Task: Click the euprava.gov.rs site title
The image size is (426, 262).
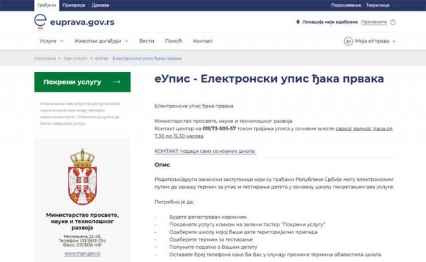Action: [x=83, y=22]
